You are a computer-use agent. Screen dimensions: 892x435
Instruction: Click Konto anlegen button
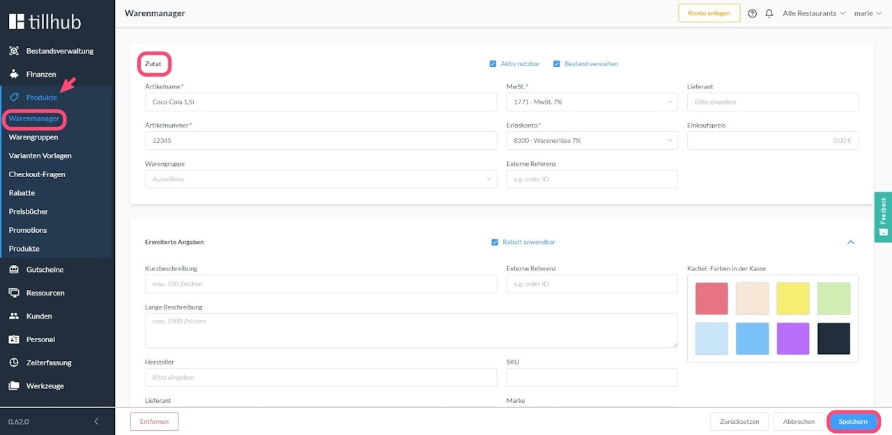(709, 13)
